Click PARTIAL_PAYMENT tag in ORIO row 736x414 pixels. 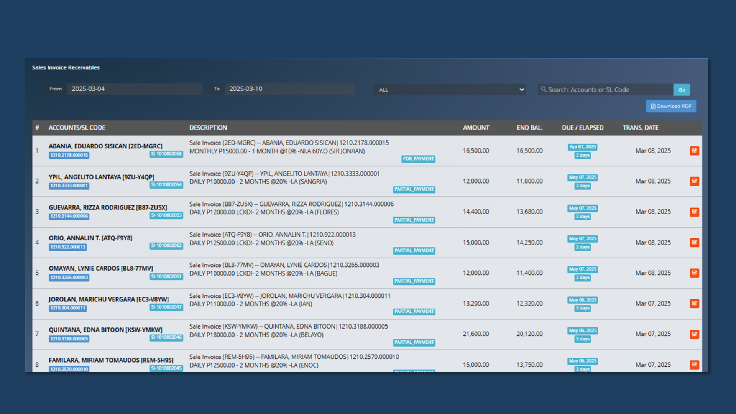[414, 250]
